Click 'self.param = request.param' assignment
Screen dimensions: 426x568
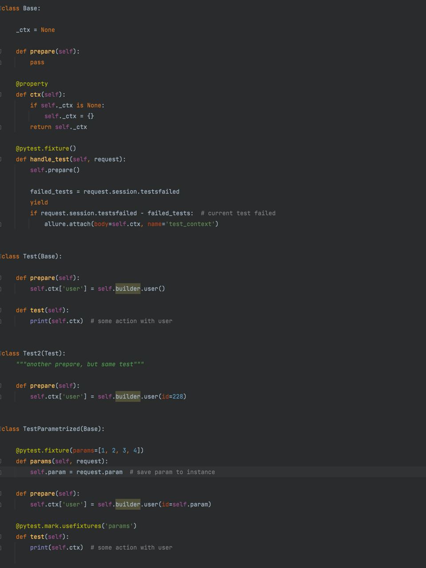(x=76, y=472)
